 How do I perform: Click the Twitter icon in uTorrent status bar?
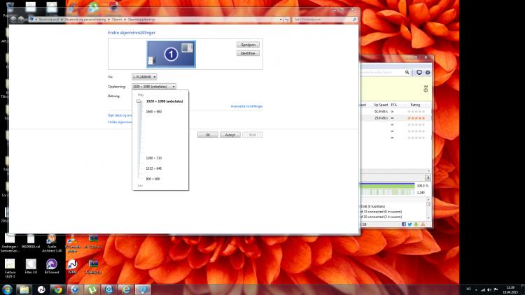point(409,224)
